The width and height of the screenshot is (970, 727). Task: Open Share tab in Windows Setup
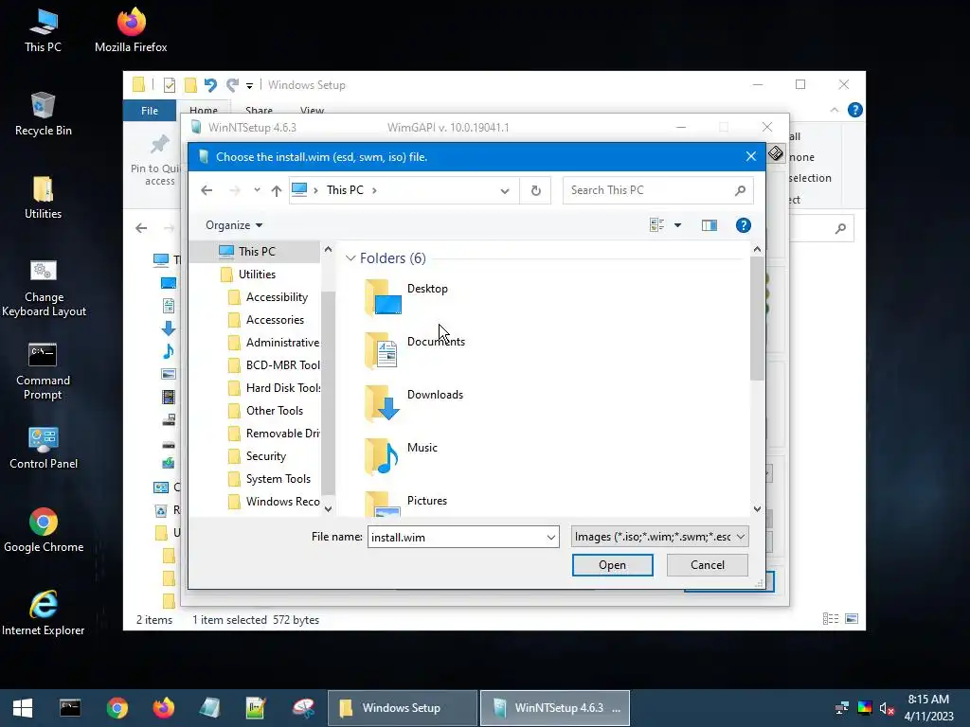click(x=259, y=110)
